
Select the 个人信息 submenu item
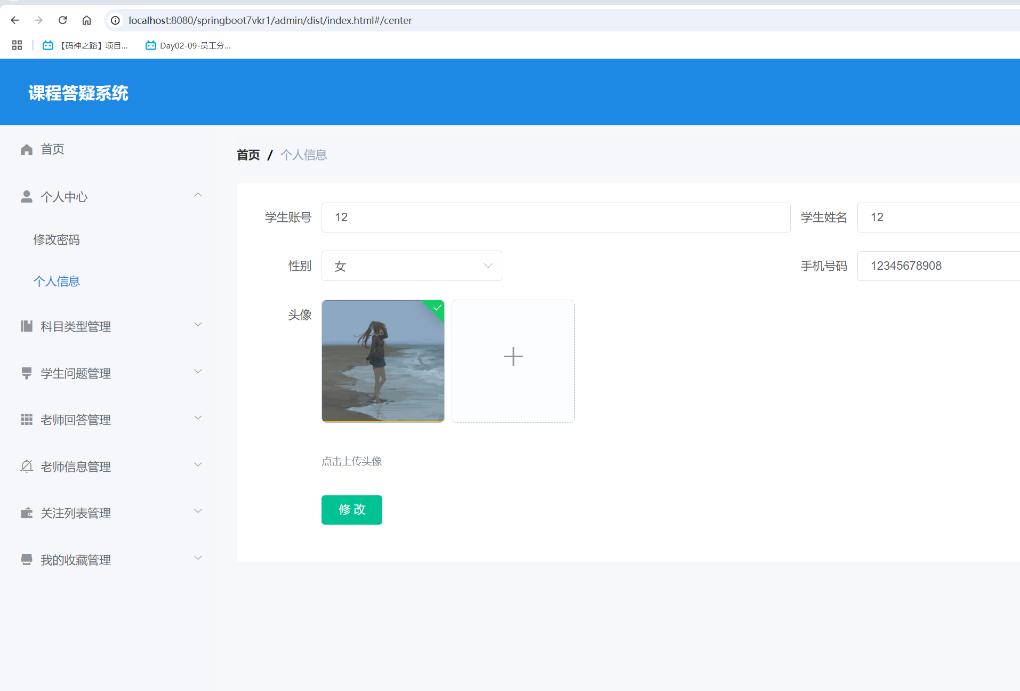tap(57, 281)
